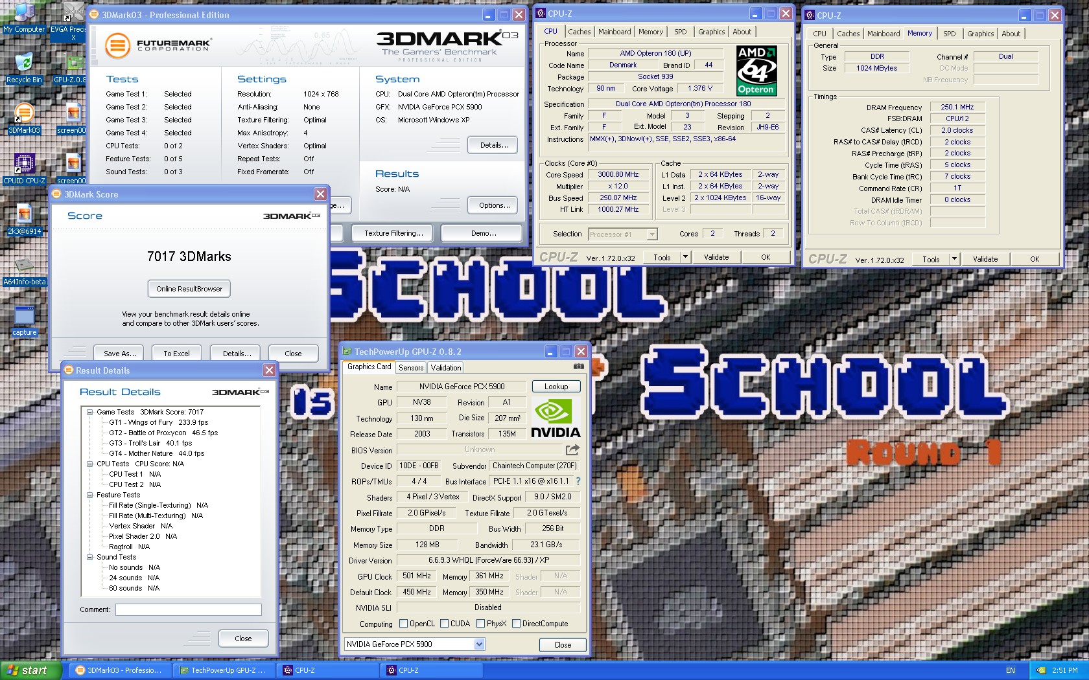Click Details button in 3DMark Score window
Screen dimensions: 1089x680
point(237,354)
